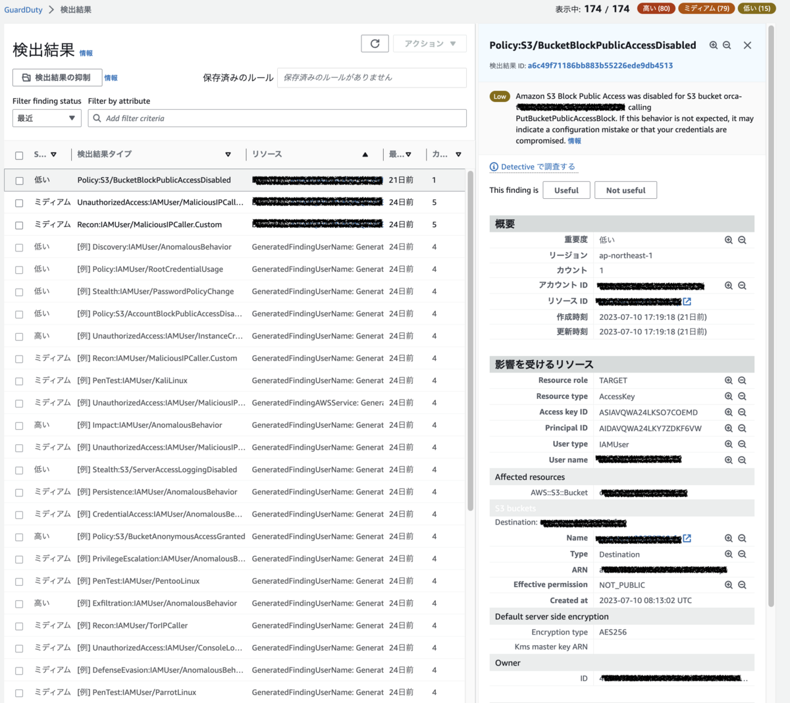The width and height of the screenshot is (790, 703).
Task: Exclude filter icon for アカウント ID row
Action: click(x=742, y=286)
